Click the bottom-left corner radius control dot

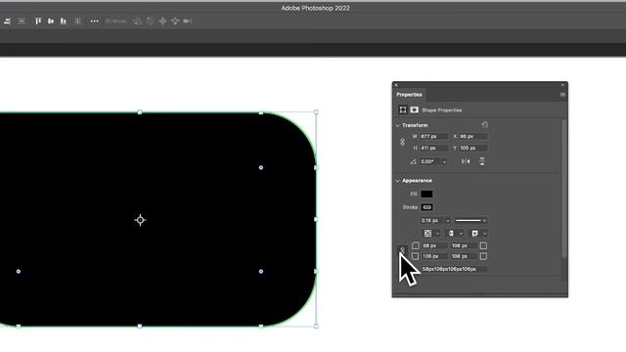[x=19, y=272]
